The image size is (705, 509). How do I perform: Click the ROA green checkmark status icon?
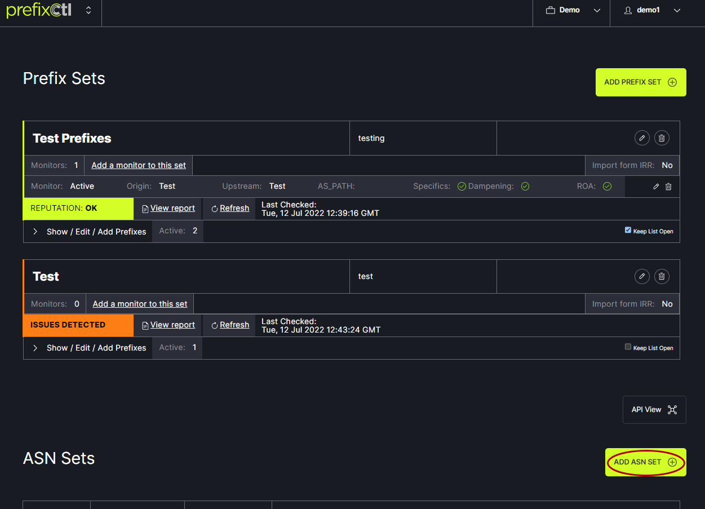[x=607, y=187]
